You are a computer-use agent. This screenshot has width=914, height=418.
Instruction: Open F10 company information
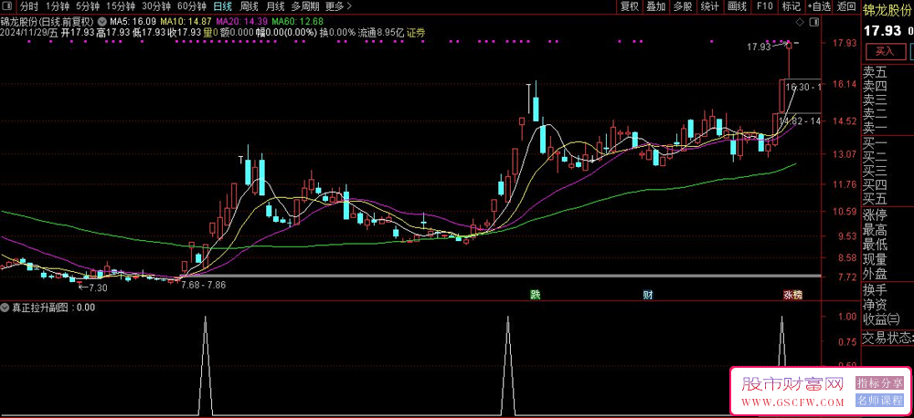point(764,7)
